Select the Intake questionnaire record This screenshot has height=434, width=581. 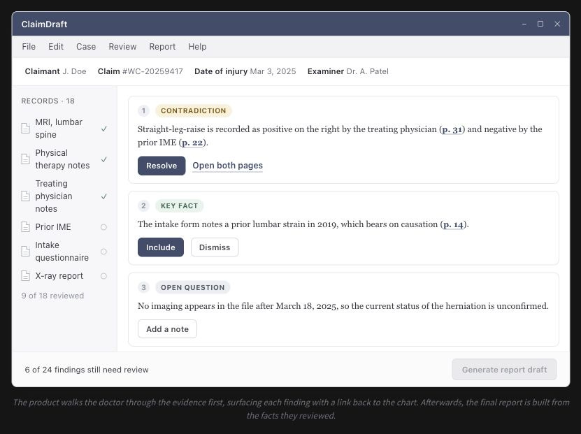[x=64, y=252]
